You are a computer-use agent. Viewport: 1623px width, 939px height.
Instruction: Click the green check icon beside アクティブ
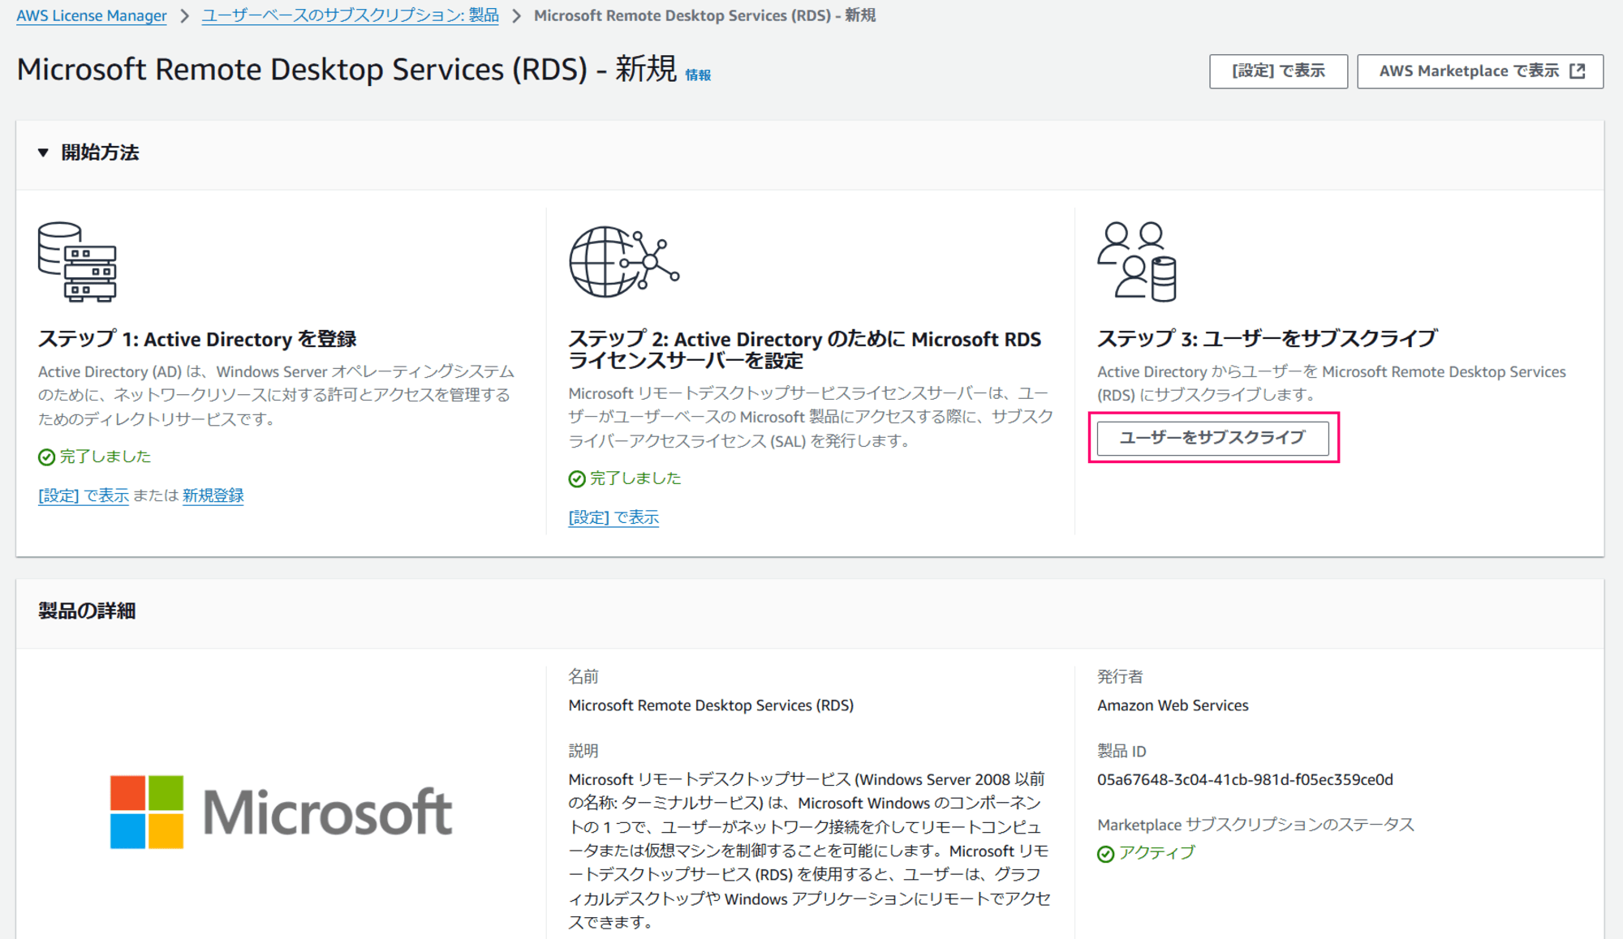point(1105,854)
